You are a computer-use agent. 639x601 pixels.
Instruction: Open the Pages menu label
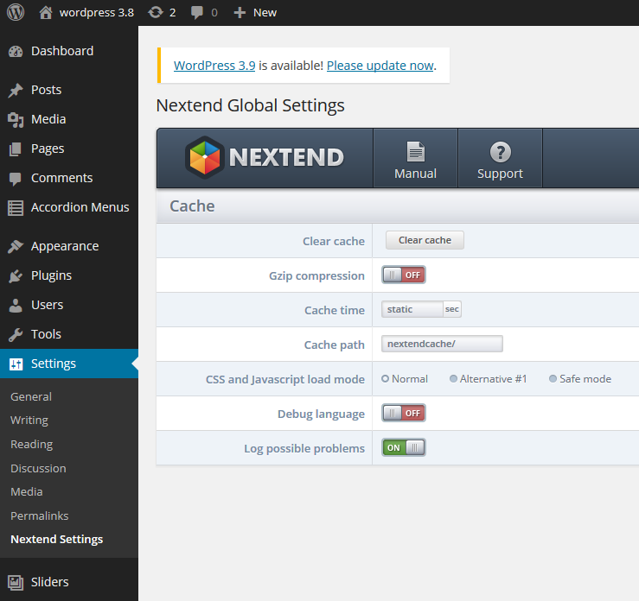point(48,149)
